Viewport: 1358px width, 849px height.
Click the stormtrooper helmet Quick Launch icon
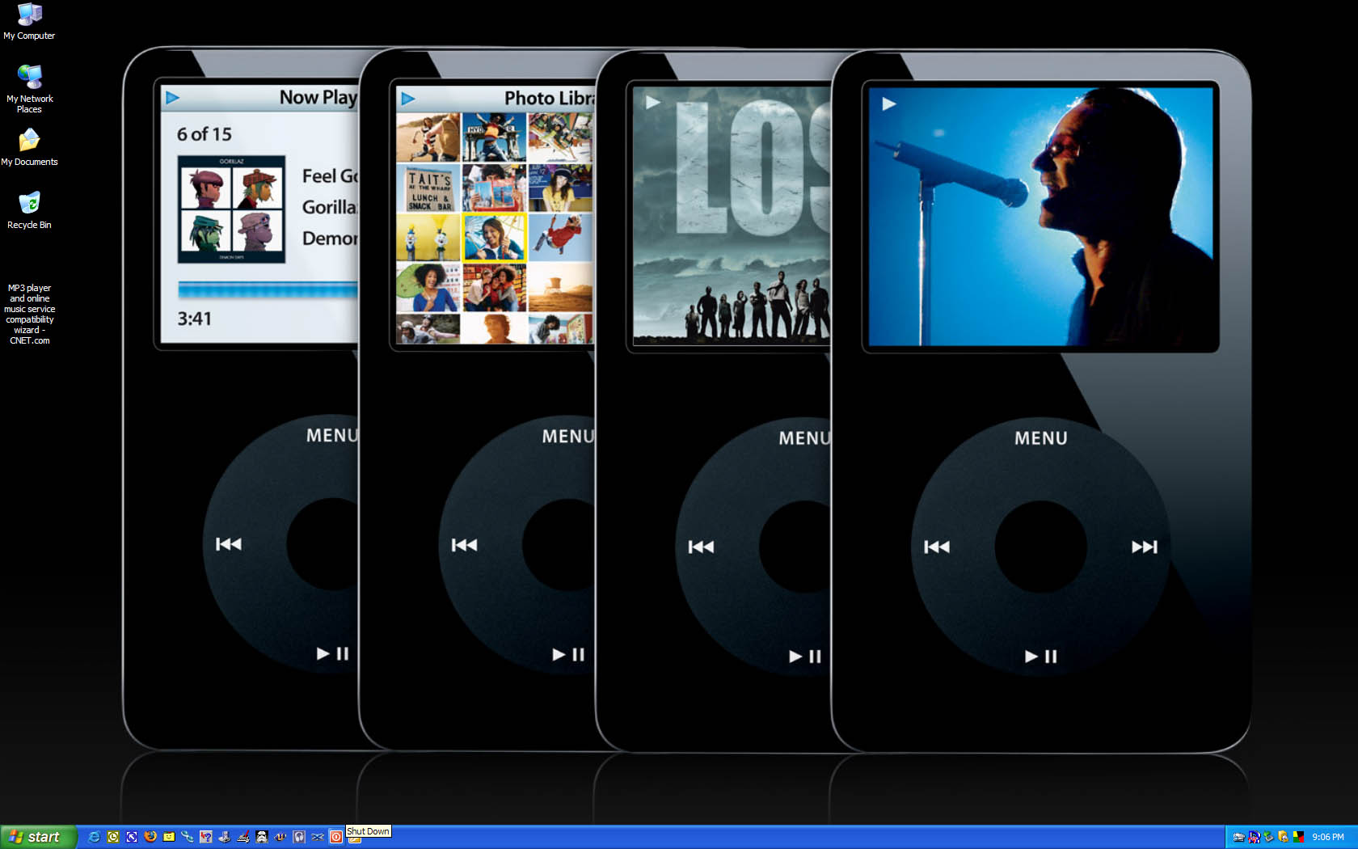262,837
